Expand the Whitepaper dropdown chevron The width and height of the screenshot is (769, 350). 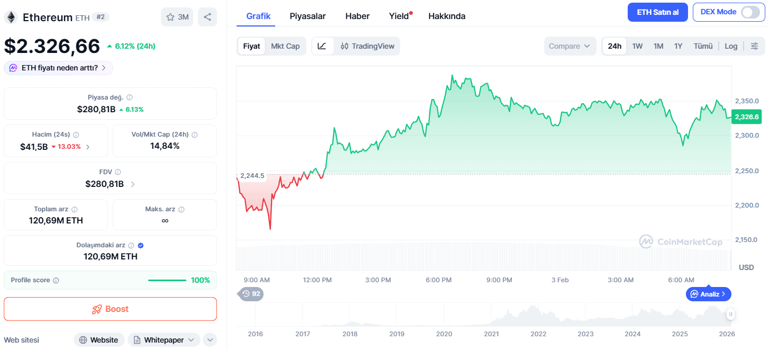(x=191, y=340)
